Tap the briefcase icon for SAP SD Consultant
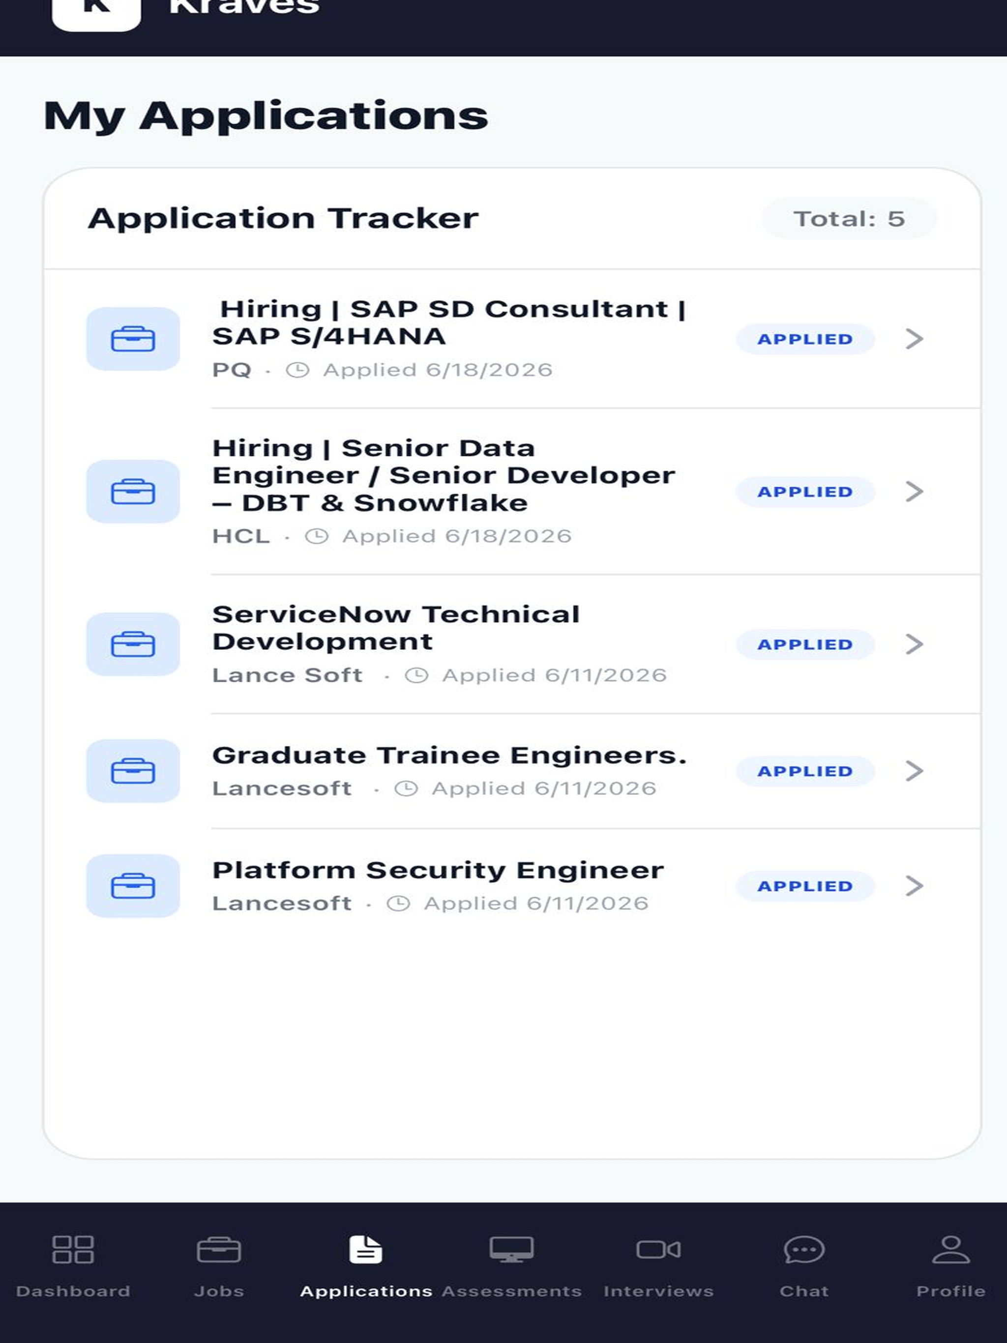Image resolution: width=1007 pixels, height=1343 pixels. point(133,339)
